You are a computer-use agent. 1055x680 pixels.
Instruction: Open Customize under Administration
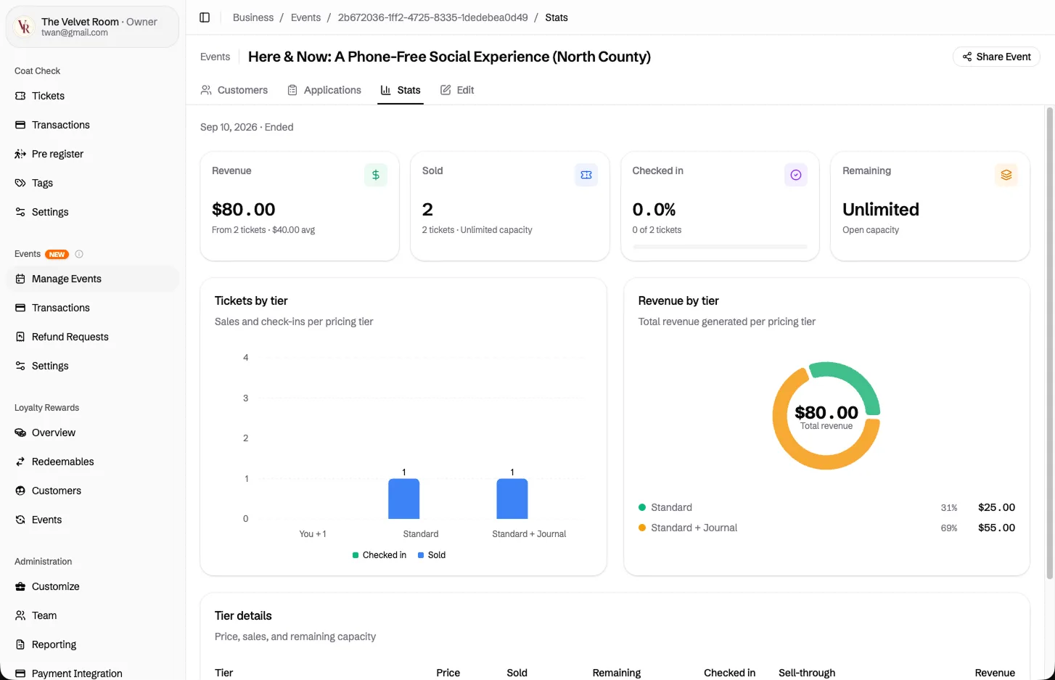point(93,586)
